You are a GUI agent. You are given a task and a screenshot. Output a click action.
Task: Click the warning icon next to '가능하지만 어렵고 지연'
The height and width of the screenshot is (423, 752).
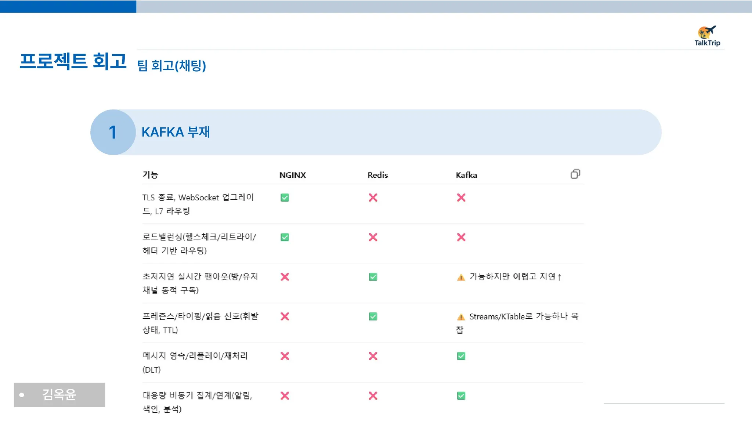(x=461, y=277)
